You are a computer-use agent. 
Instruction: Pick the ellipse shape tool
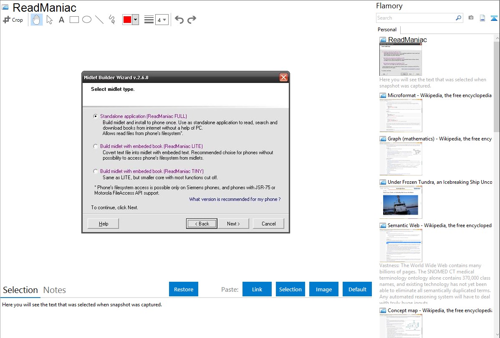coord(87,20)
